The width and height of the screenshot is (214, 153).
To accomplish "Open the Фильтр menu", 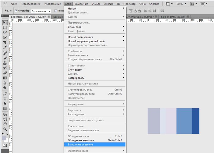I will tap(96, 4).
